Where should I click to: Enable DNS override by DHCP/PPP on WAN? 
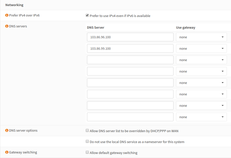tap(87, 131)
